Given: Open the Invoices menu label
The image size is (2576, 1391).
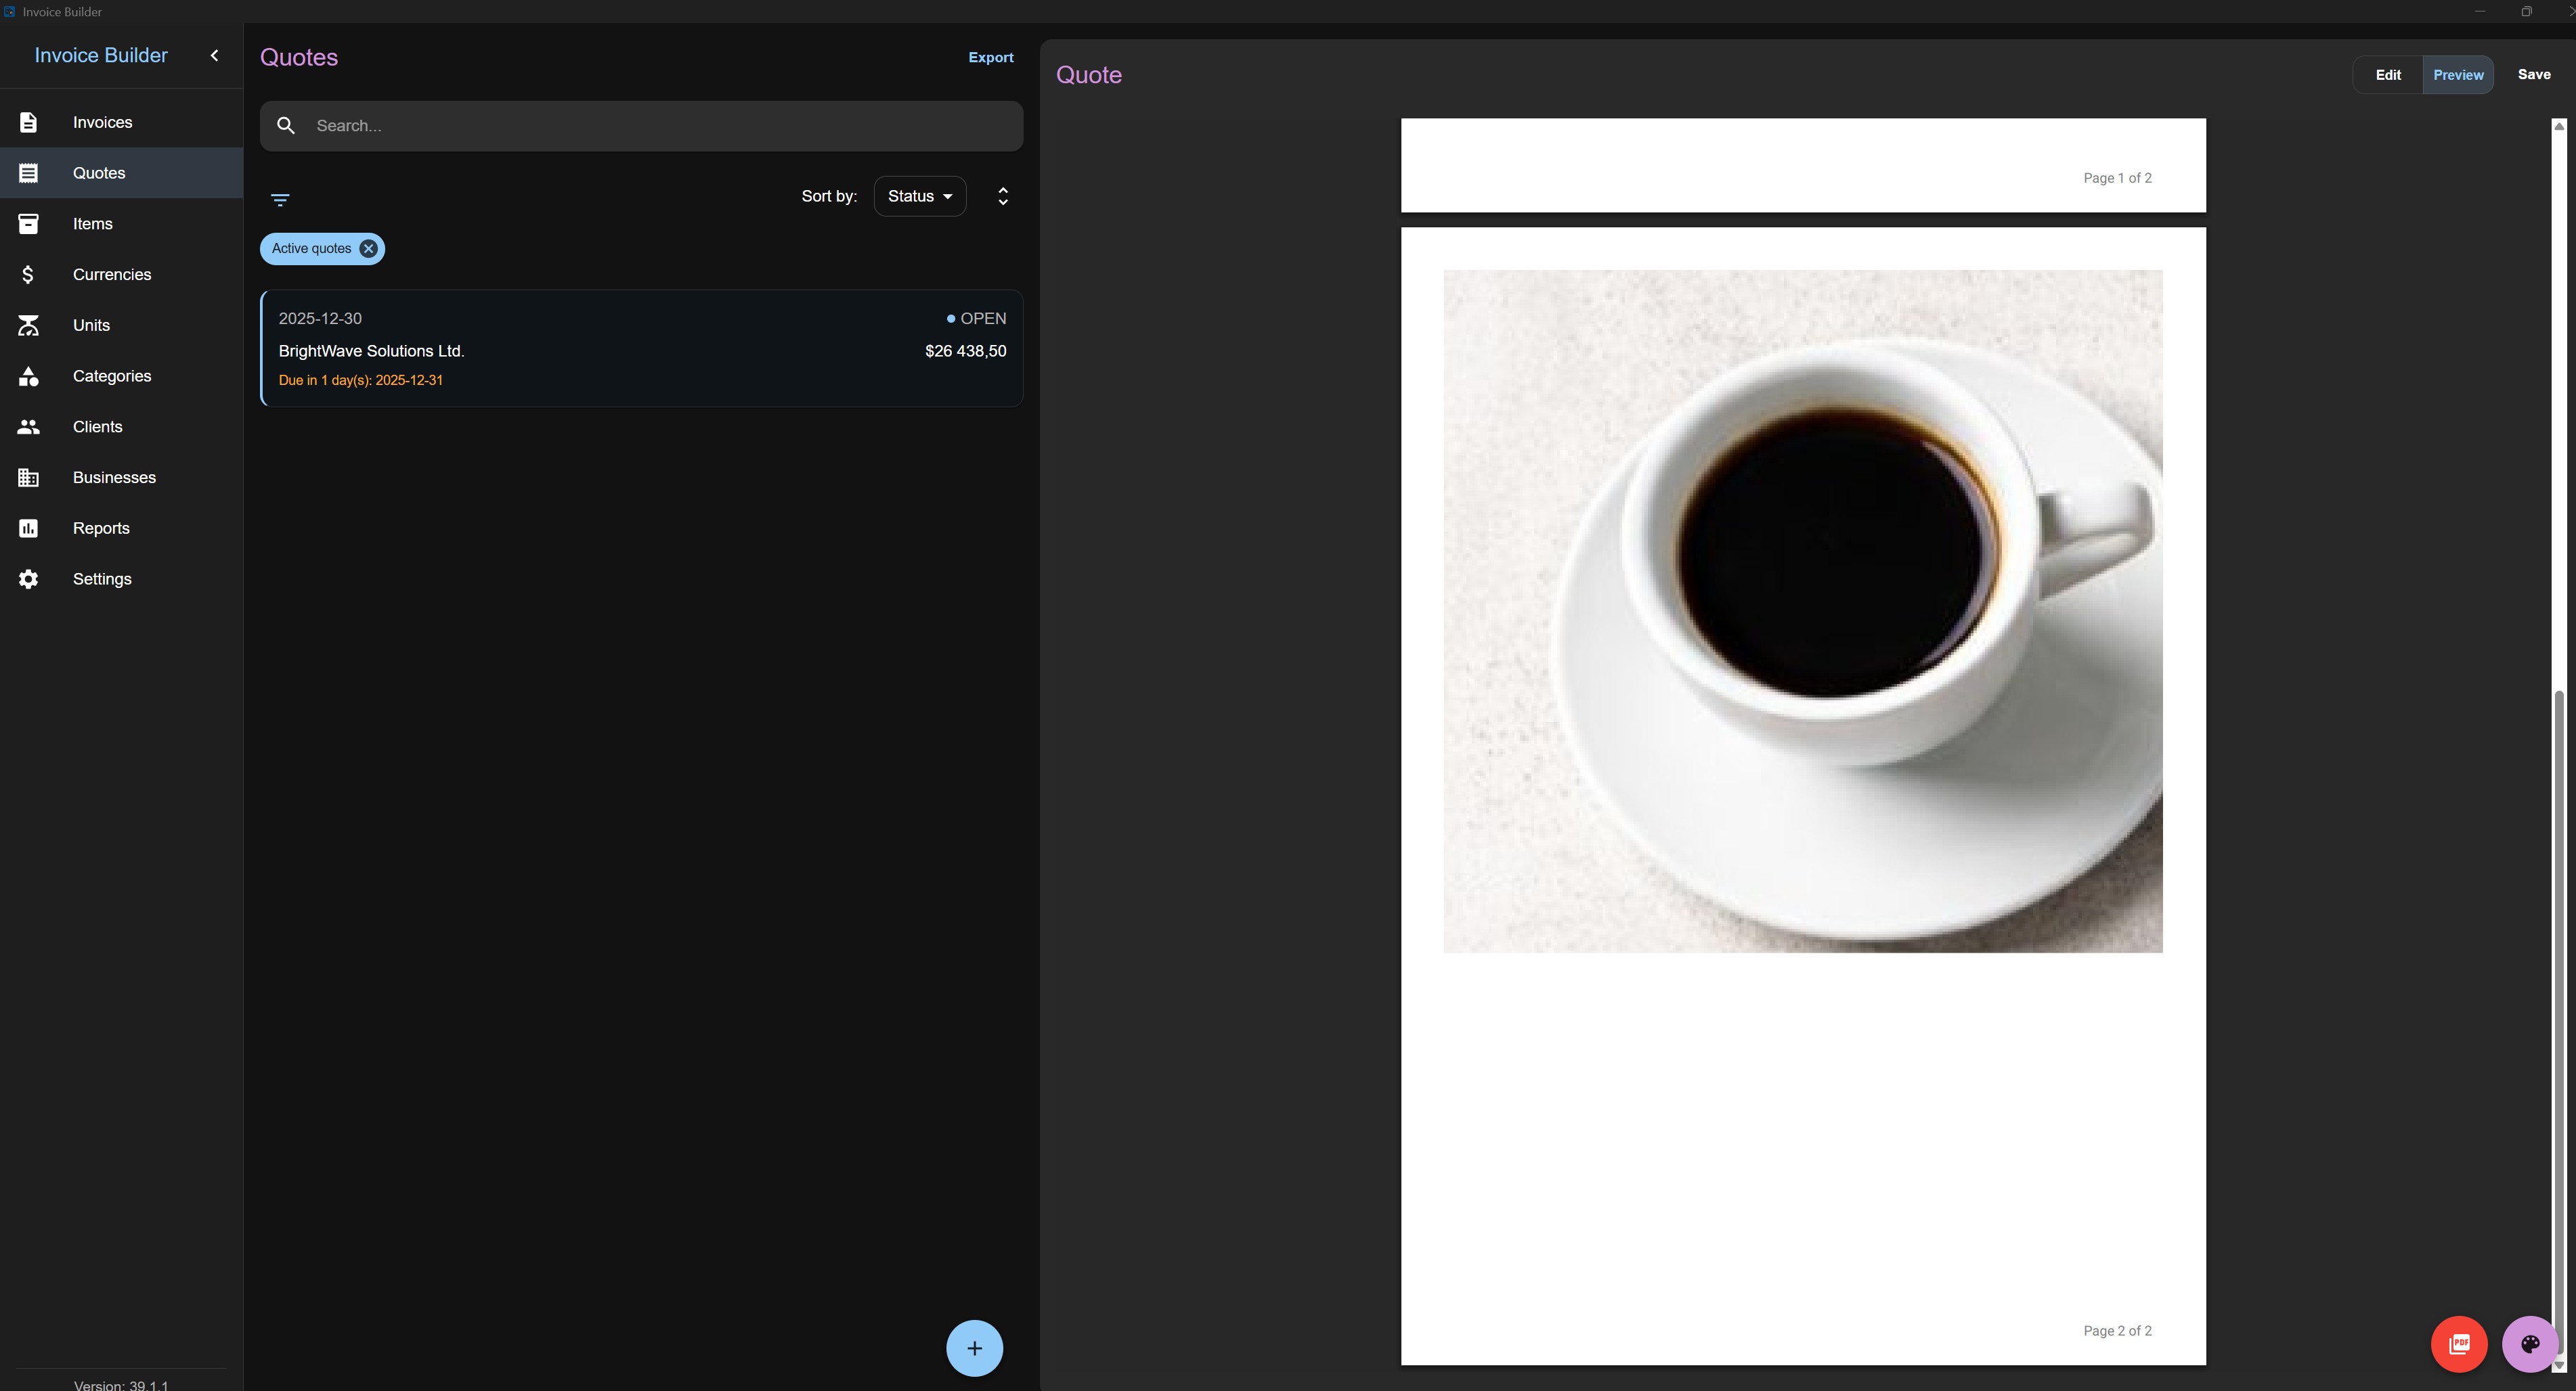Looking at the screenshot, I should pos(103,122).
